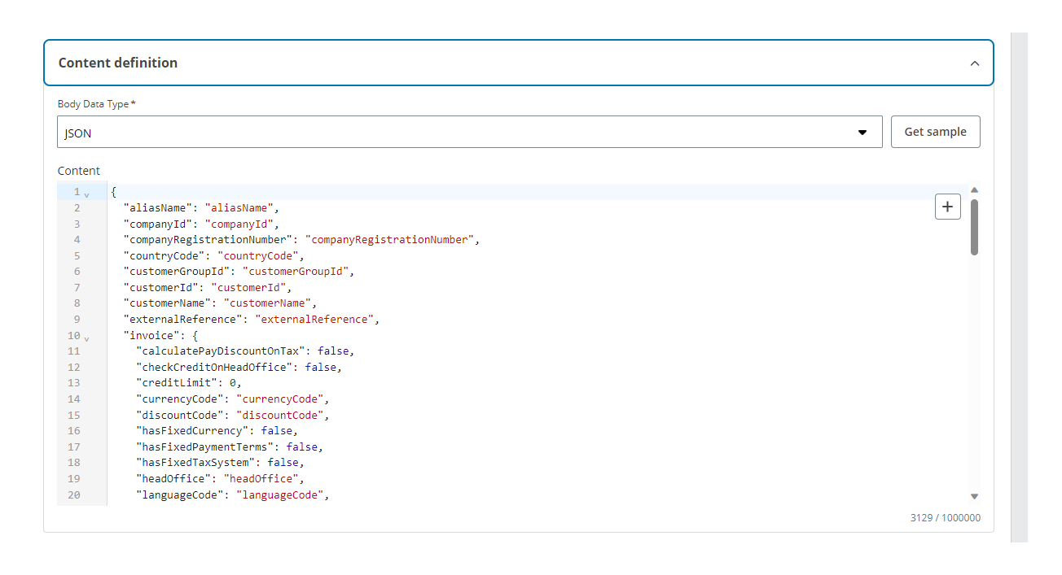Select the JSON value in the data type field
Viewport: 1062px width, 575px height.
77,132
